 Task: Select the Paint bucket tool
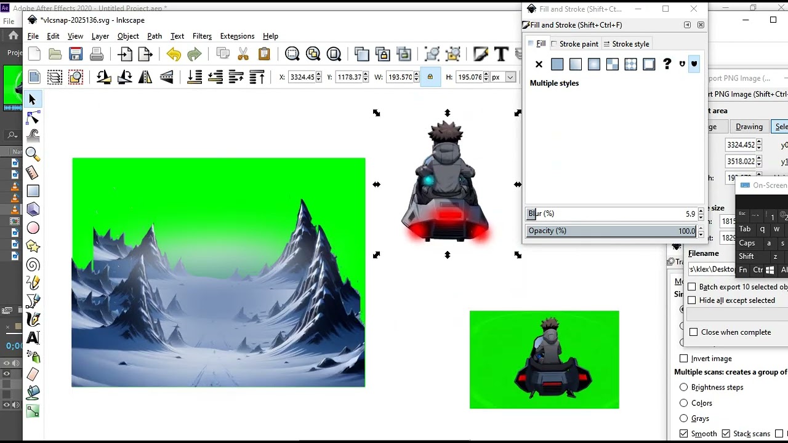click(33, 392)
